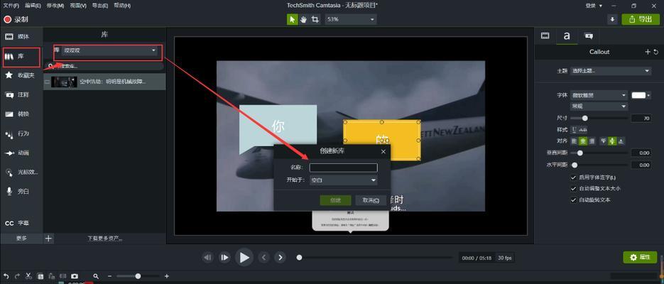
Task: Open the library selection dropdown
Action: click(109, 51)
